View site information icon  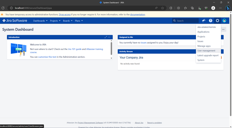click(x=11, y=8)
